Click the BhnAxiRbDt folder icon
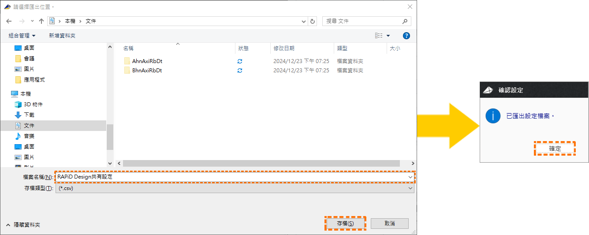The width and height of the screenshot is (589, 235). (x=127, y=70)
